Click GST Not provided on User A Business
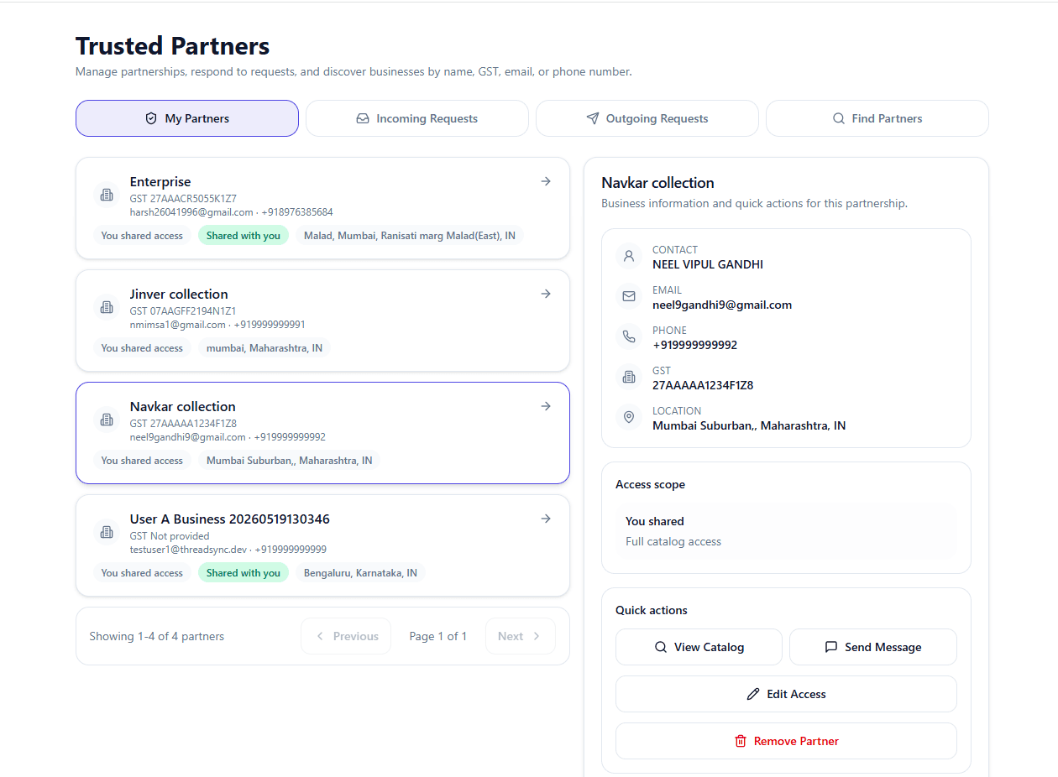 click(170, 536)
